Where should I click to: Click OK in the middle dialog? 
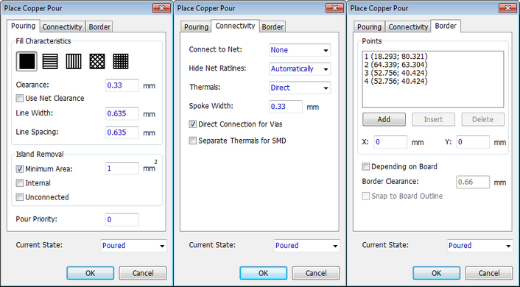(264, 273)
